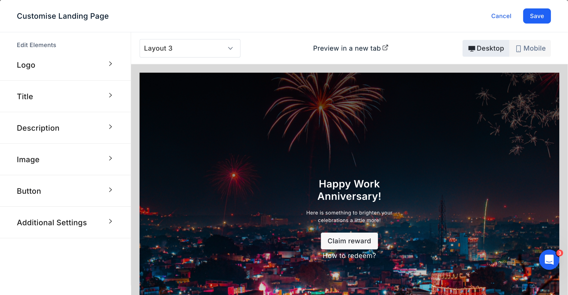The height and width of the screenshot is (295, 568).
Task: Click the Logo row chevron arrow
Action: tap(110, 64)
